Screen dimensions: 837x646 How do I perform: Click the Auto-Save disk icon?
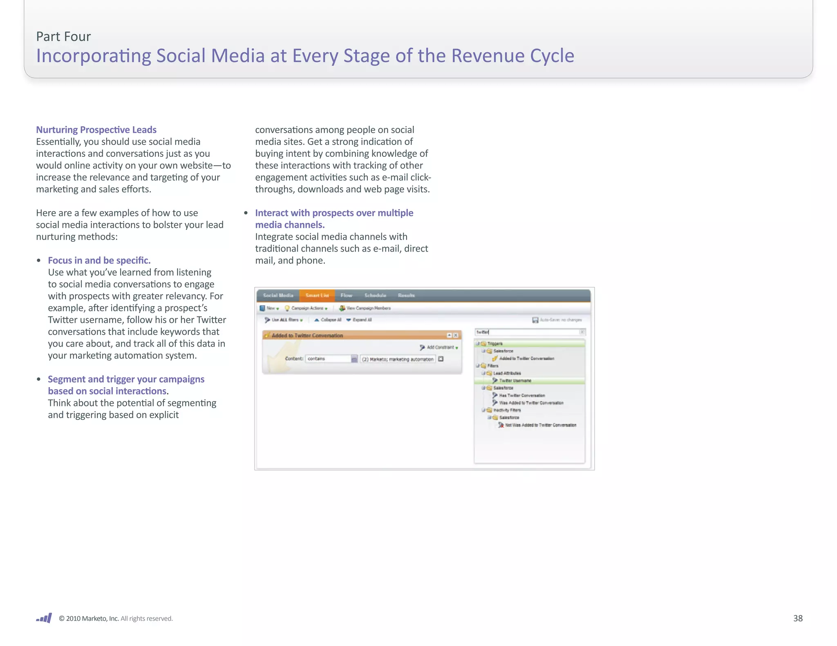[x=535, y=320]
